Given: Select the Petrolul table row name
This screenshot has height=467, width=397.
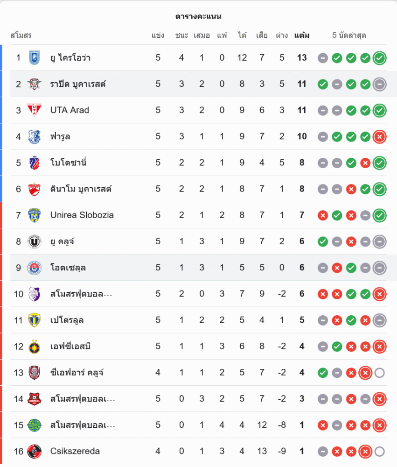Looking at the screenshot, I should tap(67, 320).
